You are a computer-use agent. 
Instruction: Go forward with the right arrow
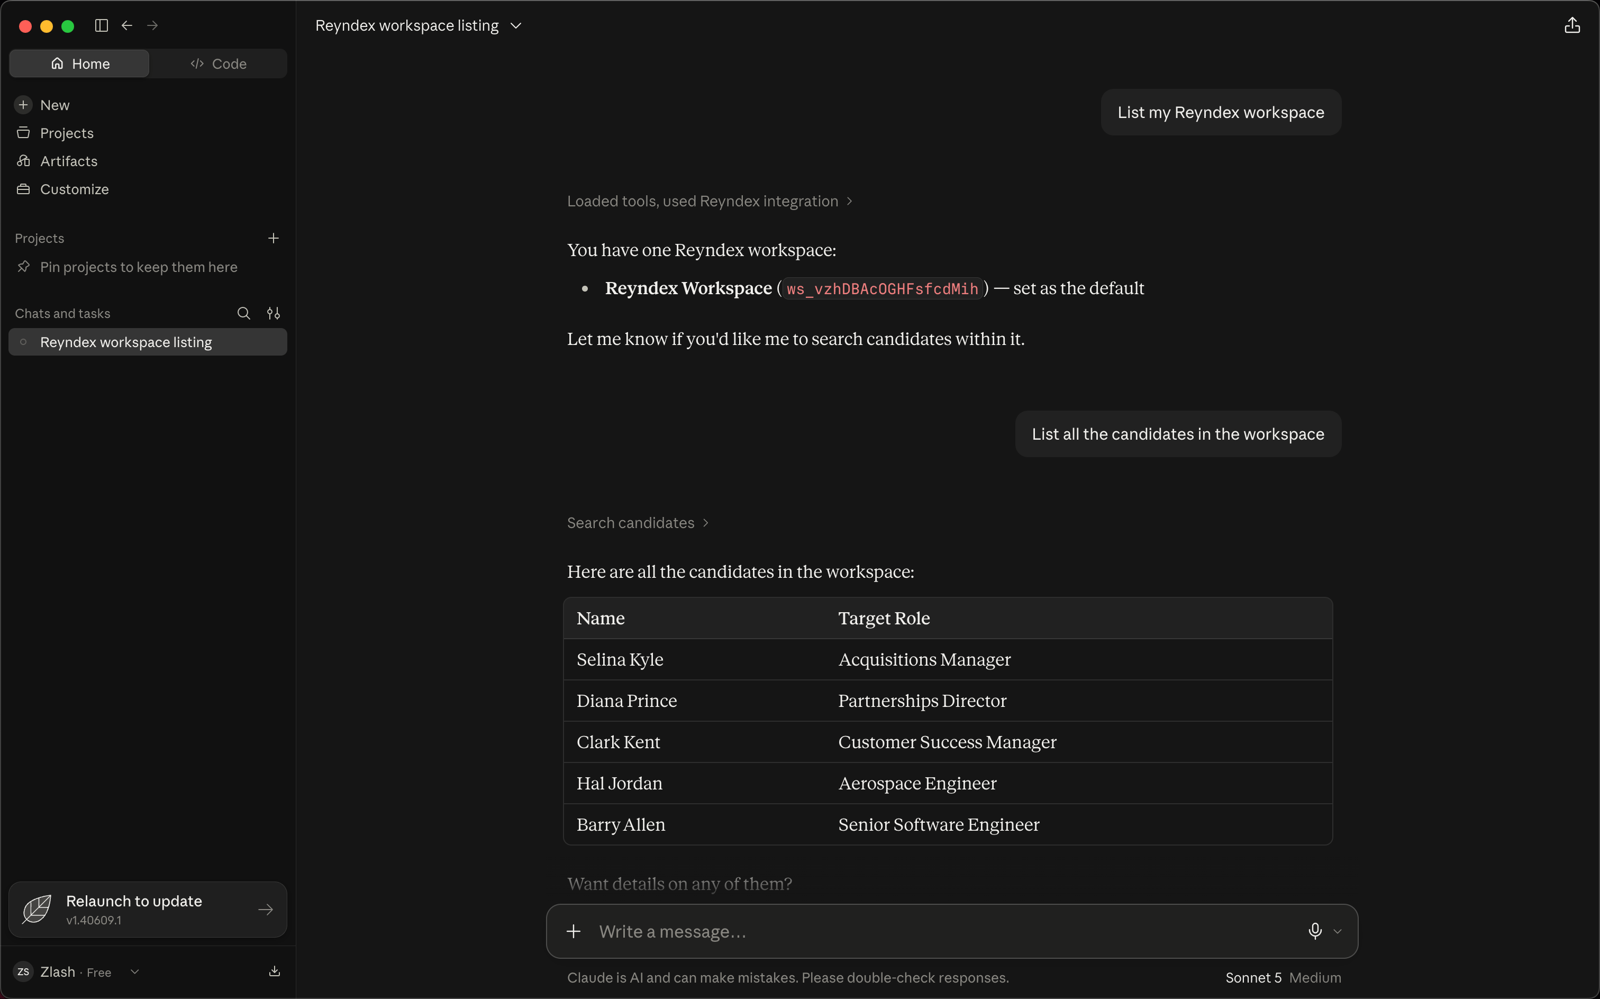pos(152,25)
